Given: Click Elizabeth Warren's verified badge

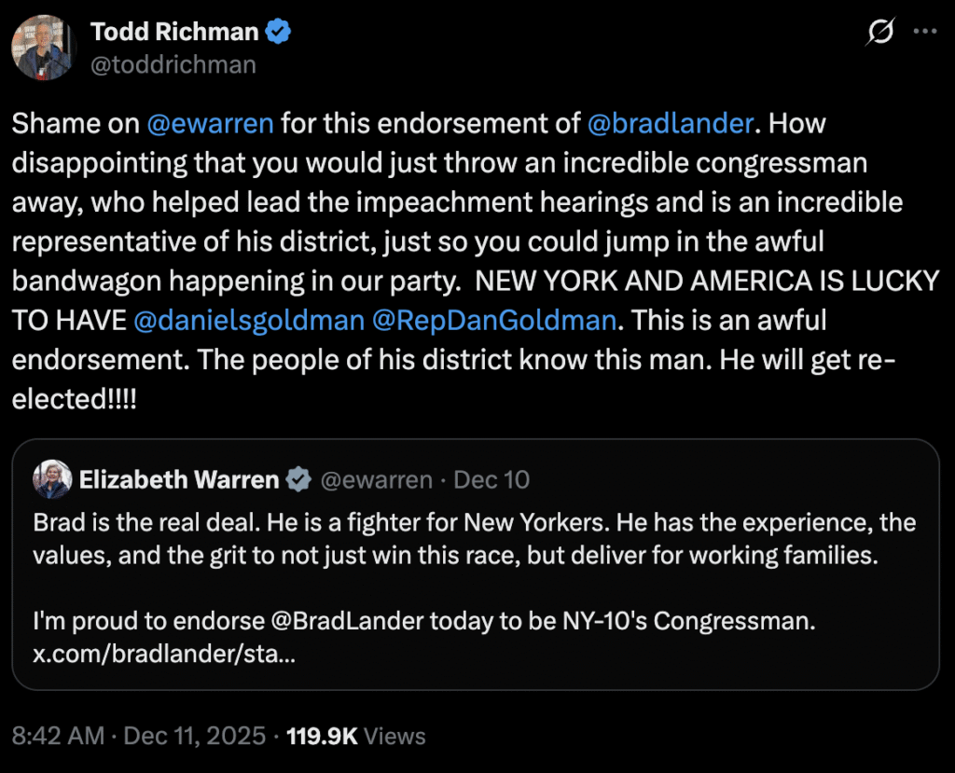Looking at the screenshot, I should click(298, 480).
